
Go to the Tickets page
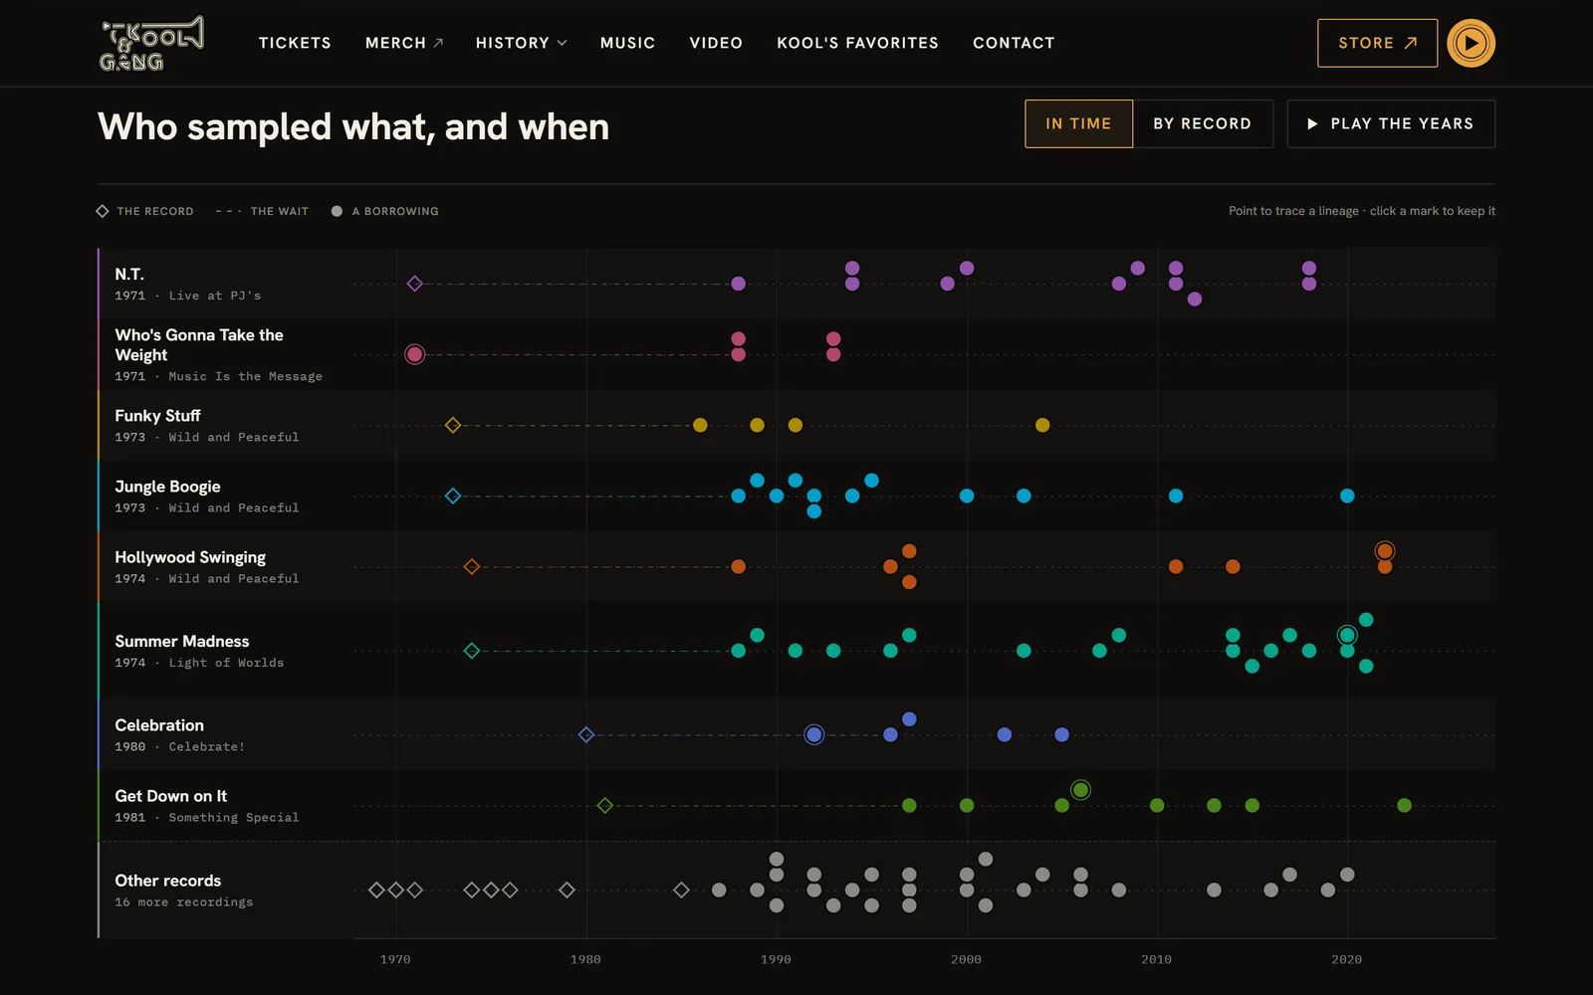tap(295, 43)
